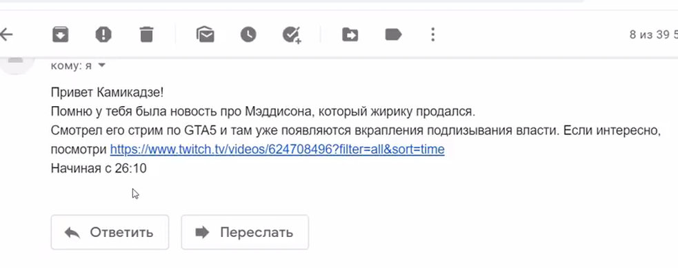Mark the message as unread
This screenshot has height=268, width=678.
(205, 34)
